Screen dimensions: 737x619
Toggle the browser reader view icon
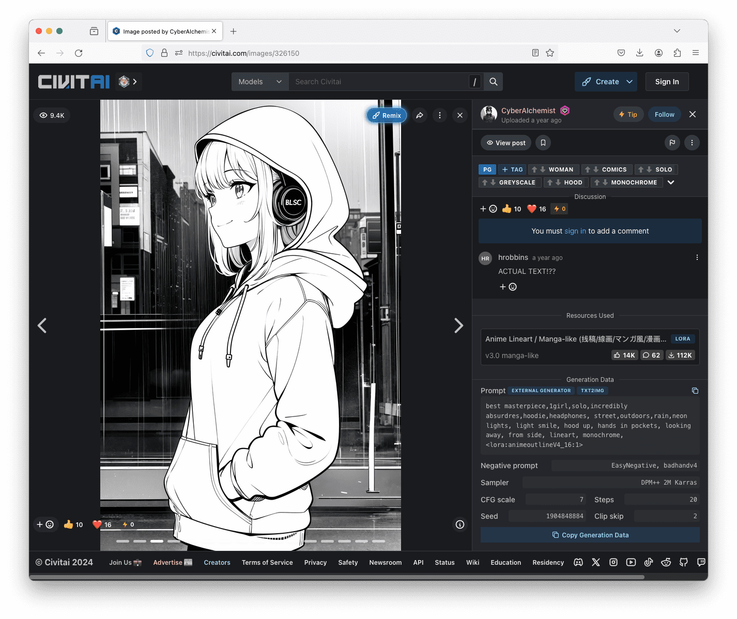click(x=535, y=53)
